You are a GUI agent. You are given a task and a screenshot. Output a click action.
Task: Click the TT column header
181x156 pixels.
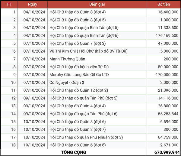(x=9, y=4)
